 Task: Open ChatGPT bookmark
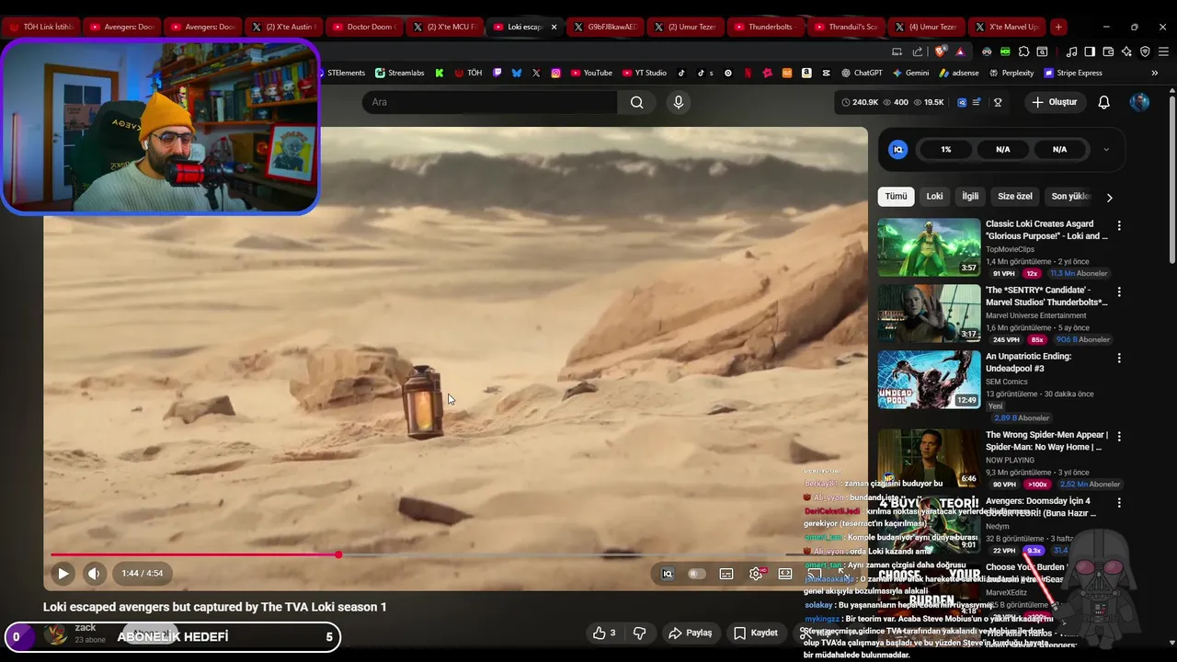tap(862, 73)
